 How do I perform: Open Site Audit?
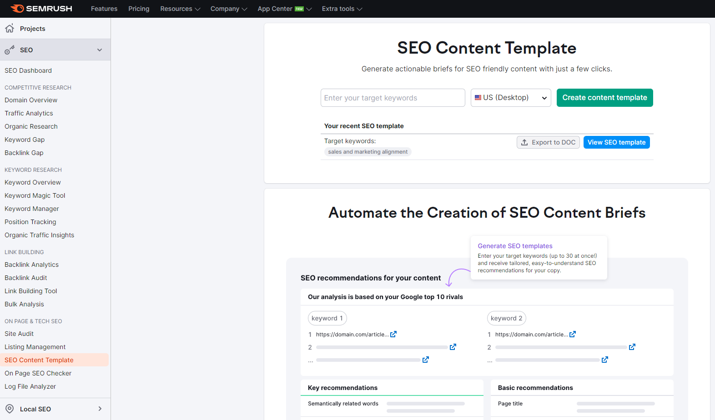pos(19,334)
